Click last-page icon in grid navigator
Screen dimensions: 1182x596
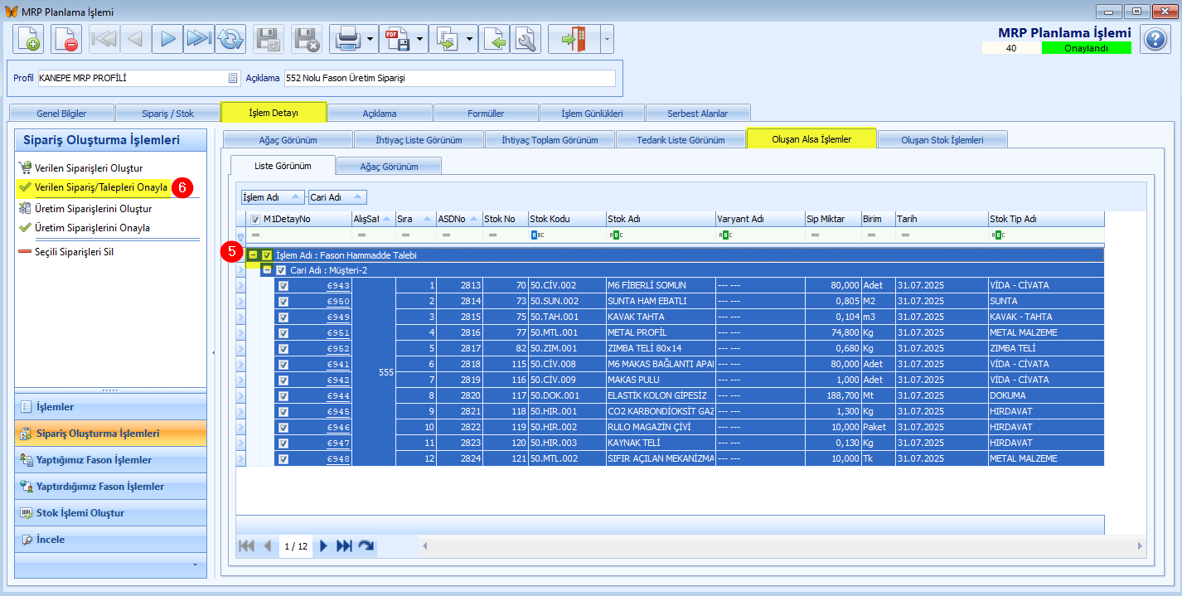pyautogui.click(x=344, y=545)
